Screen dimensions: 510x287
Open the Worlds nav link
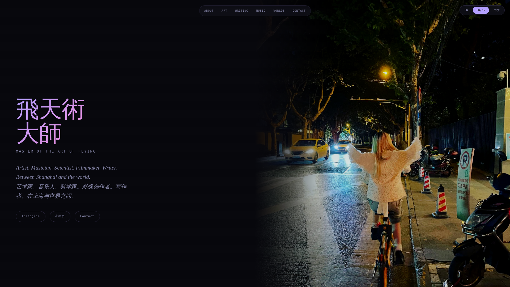pos(279,11)
